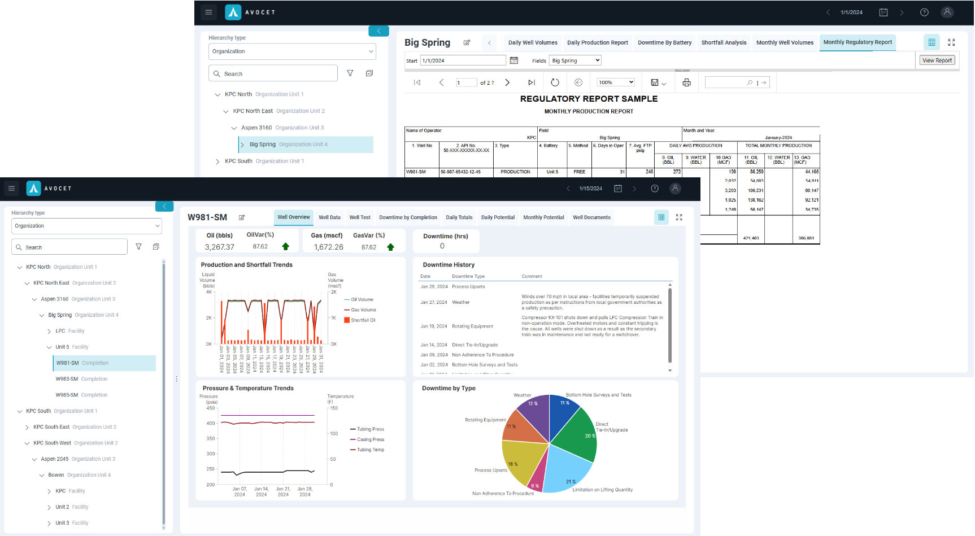Open the 100% zoom level dropdown

pyautogui.click(x=615, y=82)
